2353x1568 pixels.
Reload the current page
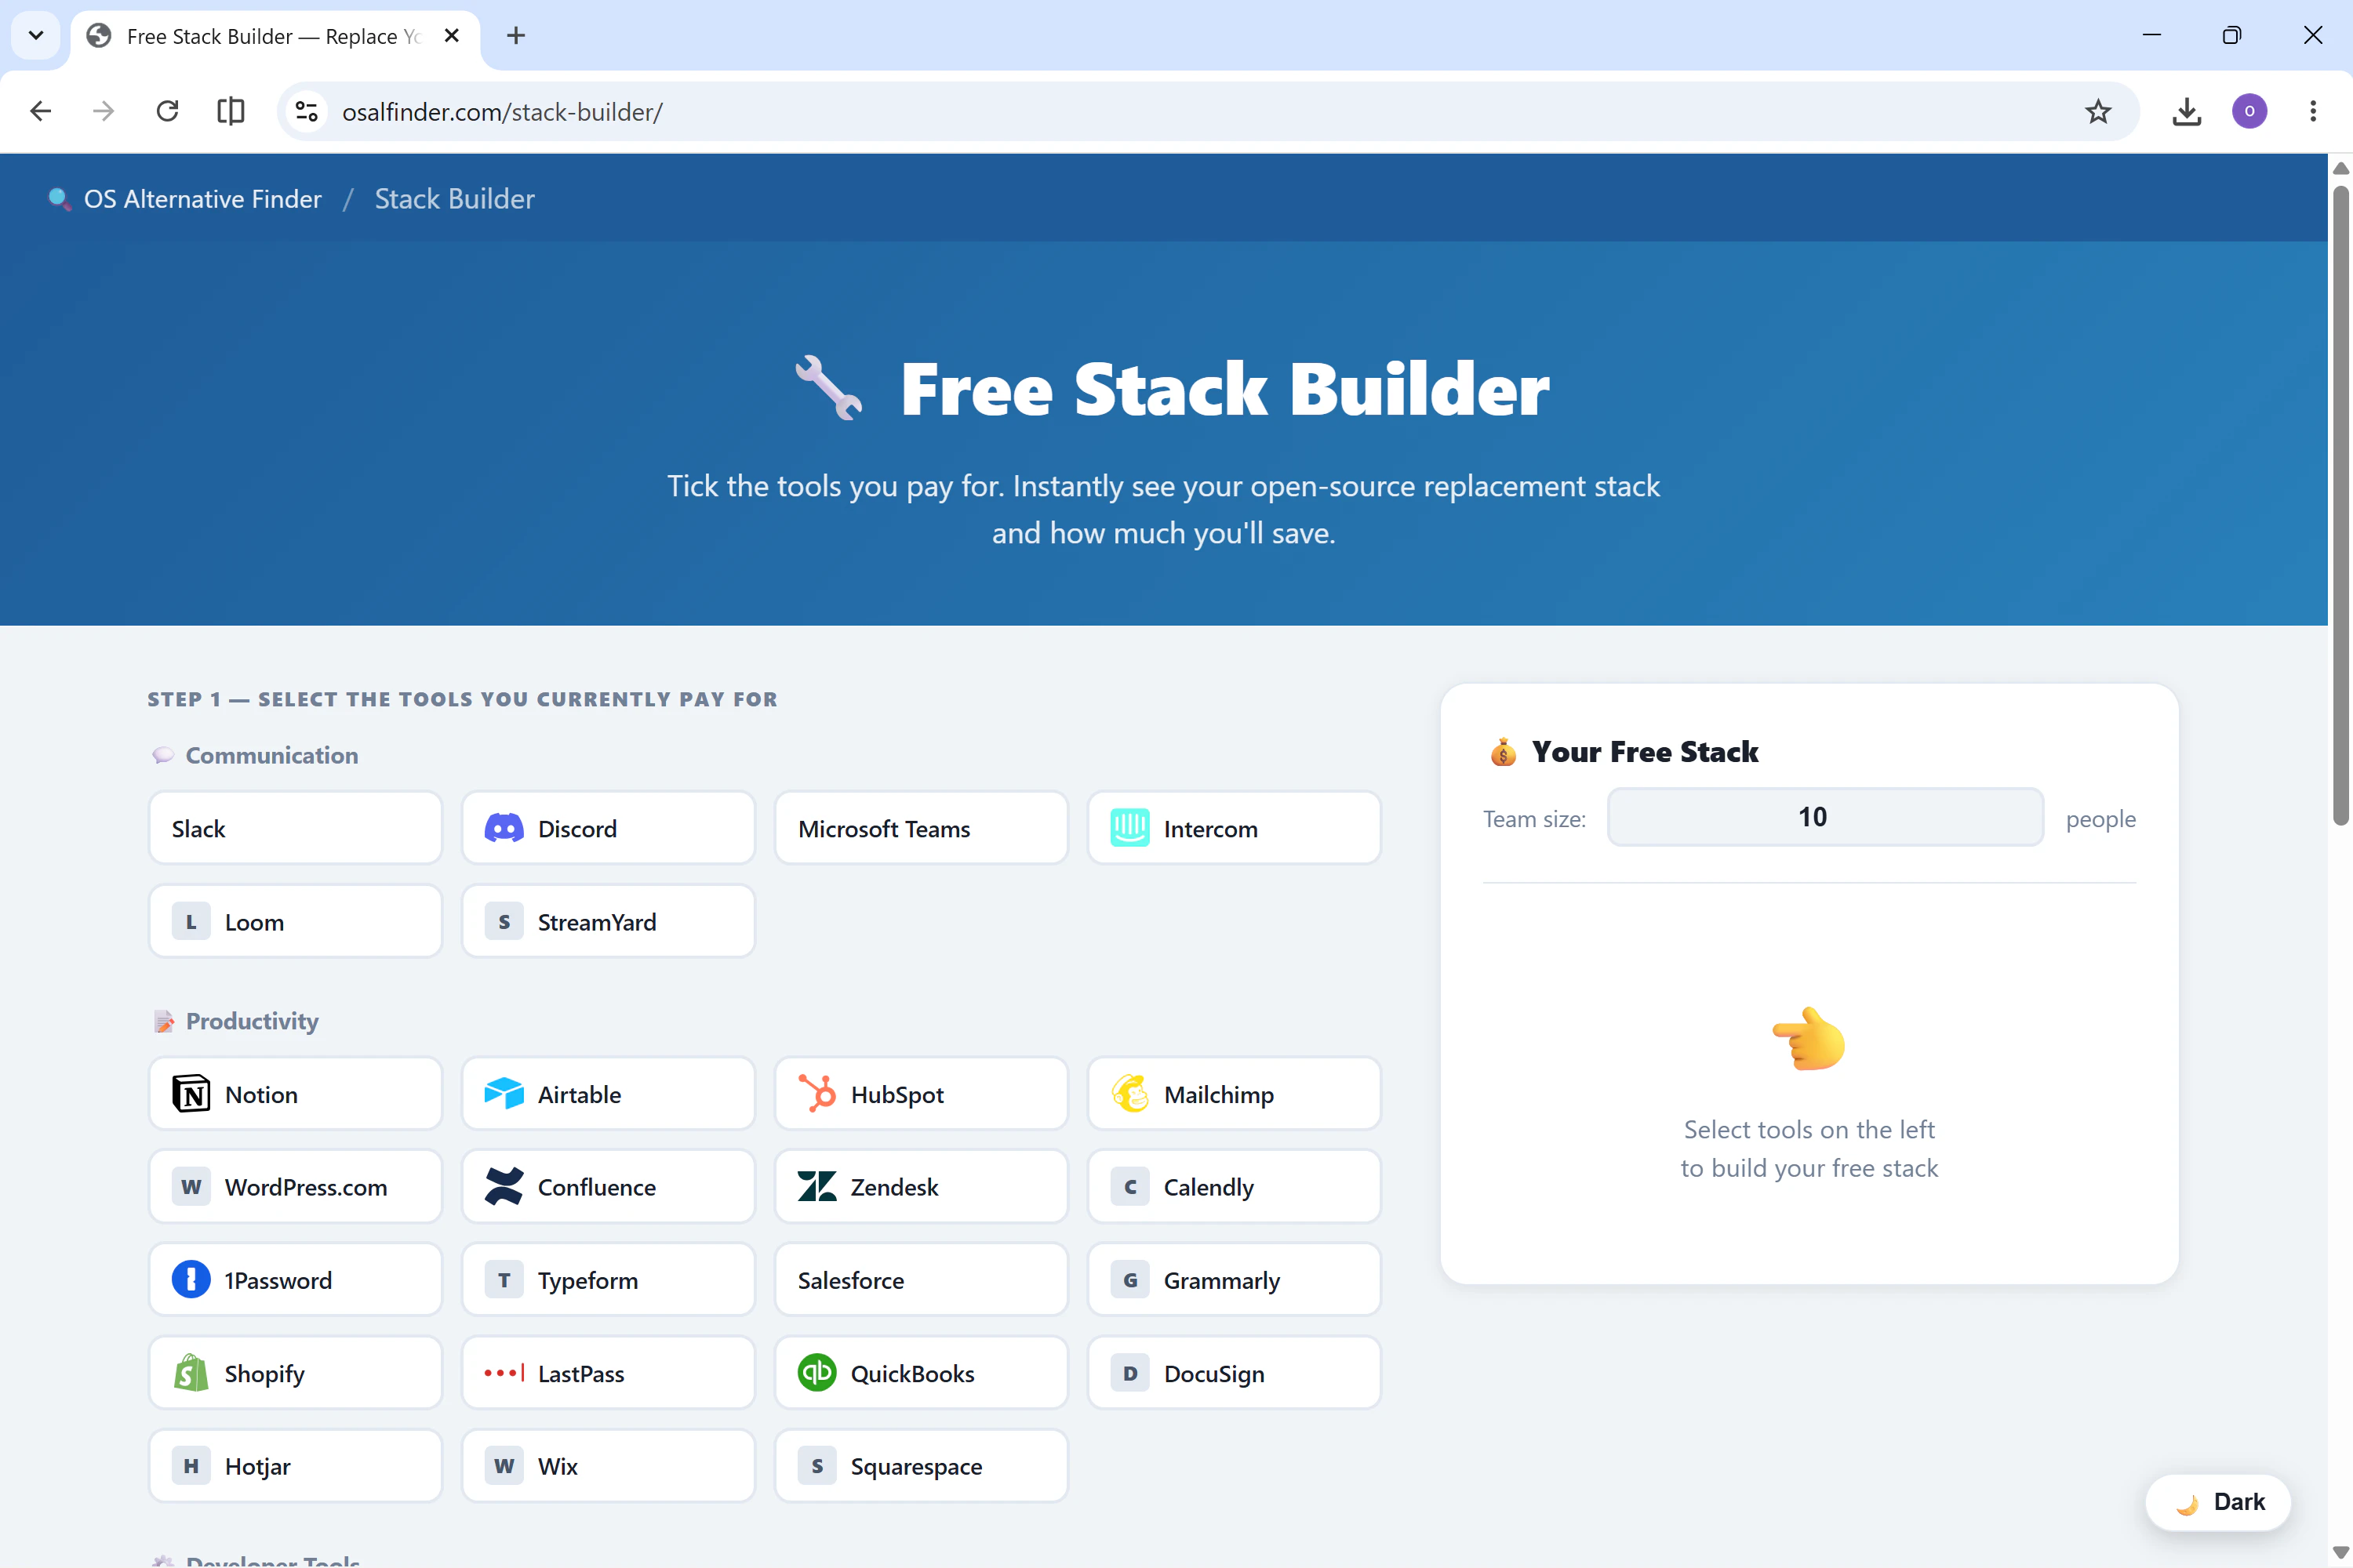pyautogui.click(x=167, y=111)
